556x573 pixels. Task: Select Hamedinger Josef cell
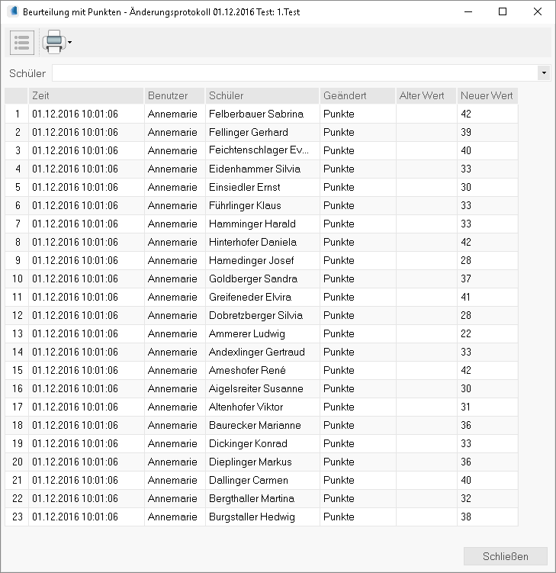tap(262, 260)
